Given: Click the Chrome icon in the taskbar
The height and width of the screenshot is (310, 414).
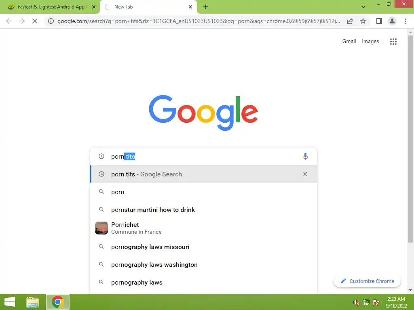Looking at the screenshot, I should coord(57,302).
